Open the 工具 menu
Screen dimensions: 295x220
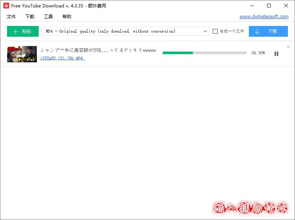point(48,17)
